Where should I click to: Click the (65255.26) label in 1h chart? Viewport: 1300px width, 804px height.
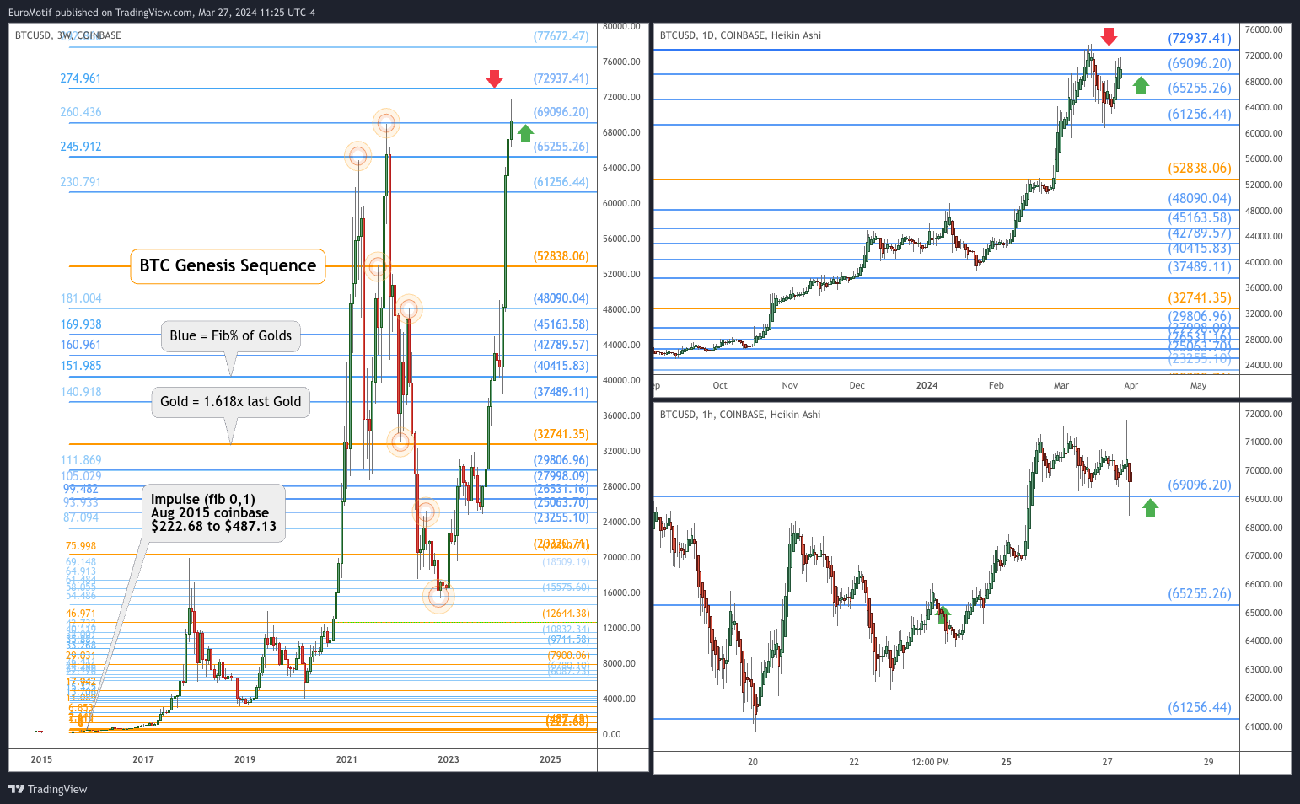1200,593
